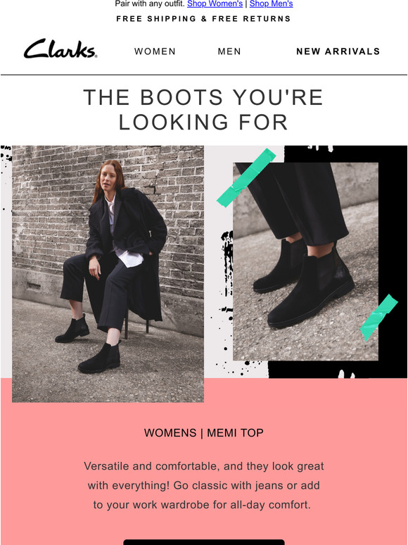Click the Clarks logo
The width and height of the screenshot is (408, 545).
tap(60, 49)
